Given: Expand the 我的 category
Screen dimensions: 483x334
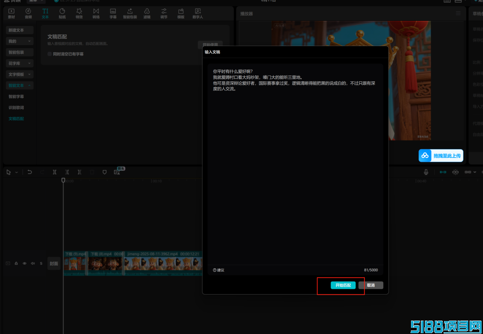Looking at the screenshot, I should pos(20,41).
